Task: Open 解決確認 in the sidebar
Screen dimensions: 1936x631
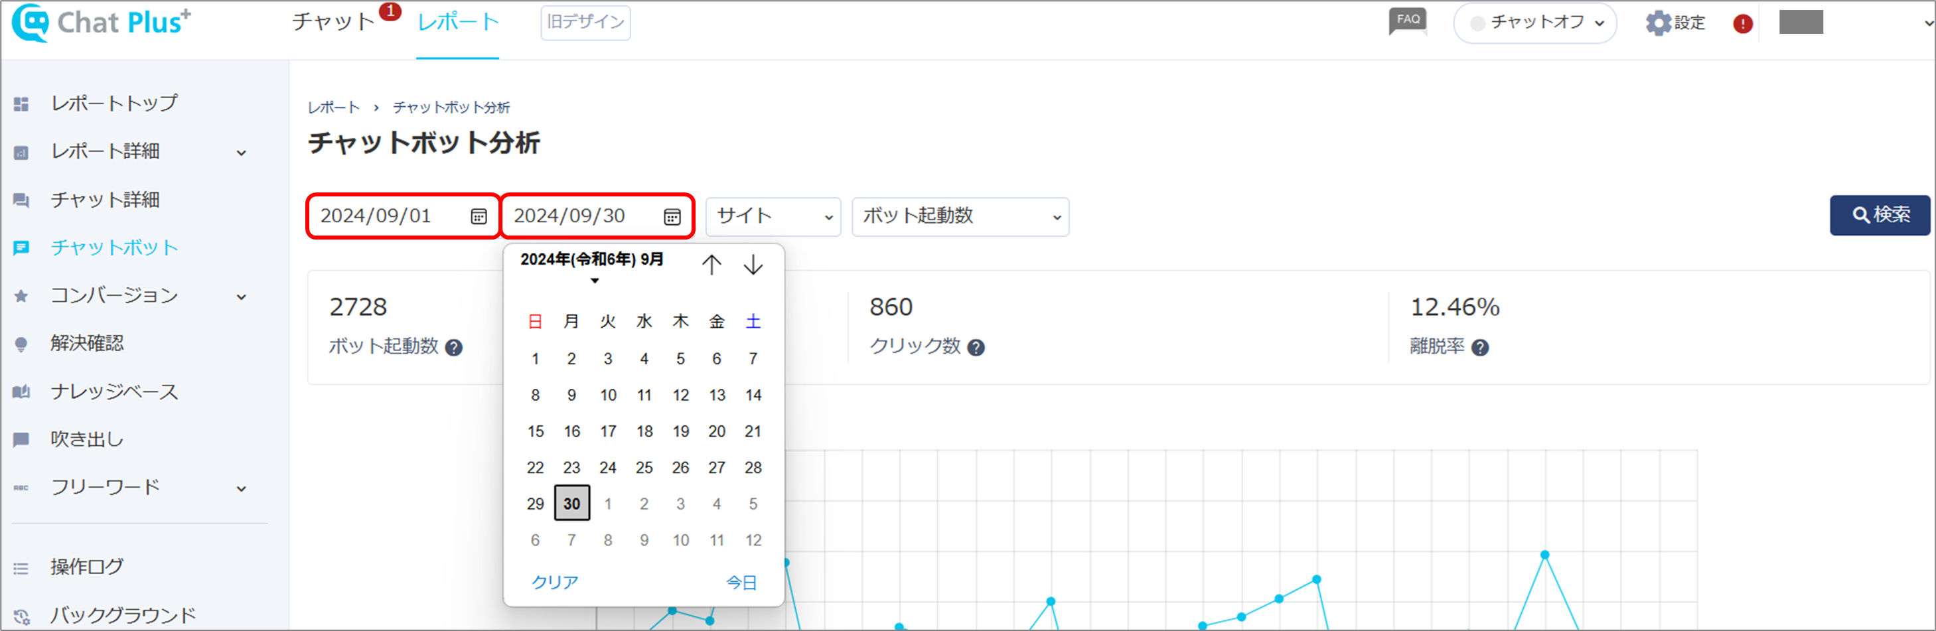Action: (x=87, y=344)
